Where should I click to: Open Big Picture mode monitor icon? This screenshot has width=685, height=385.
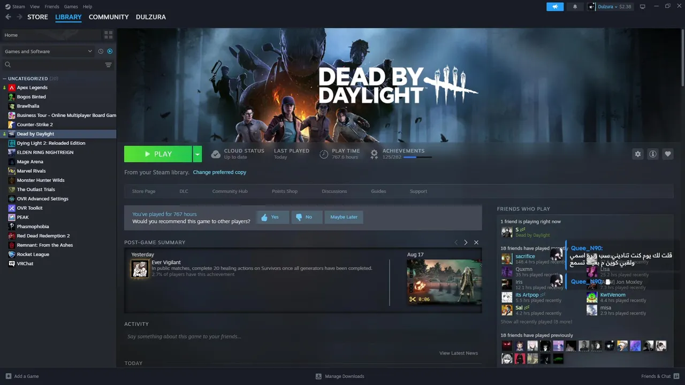coord(642,6)
